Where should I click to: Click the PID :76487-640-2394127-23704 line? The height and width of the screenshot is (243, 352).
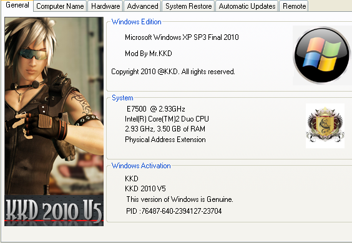[x=174, y=211]
